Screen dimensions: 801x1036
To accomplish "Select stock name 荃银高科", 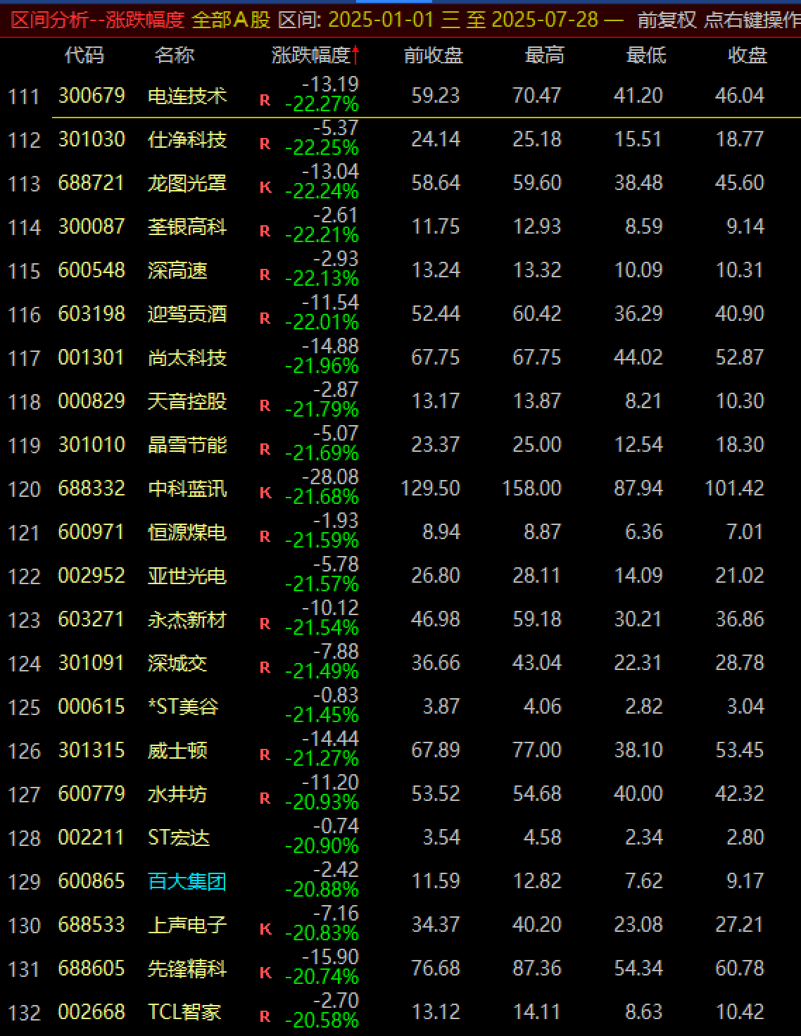I will 187,226.
